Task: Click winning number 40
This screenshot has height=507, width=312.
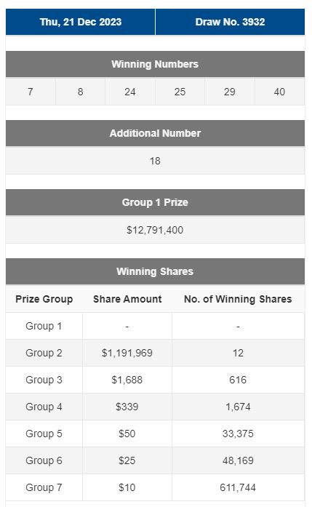Action: tap(279, 92)
